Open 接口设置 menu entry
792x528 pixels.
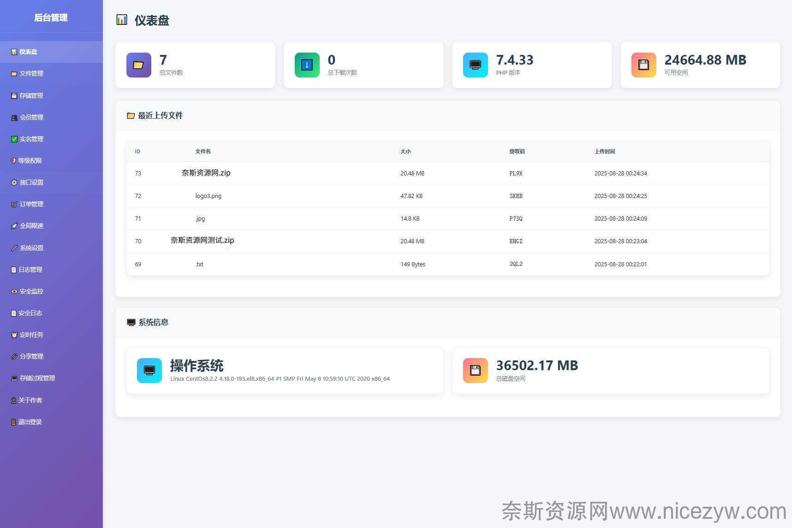pyautogui.click(x=31, y=182)
